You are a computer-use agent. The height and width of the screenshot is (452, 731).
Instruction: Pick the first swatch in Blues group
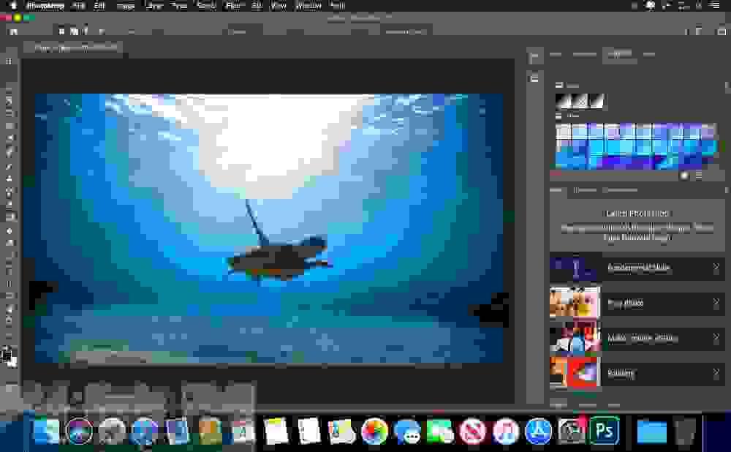pyautogui.click(x=564, y=131)
